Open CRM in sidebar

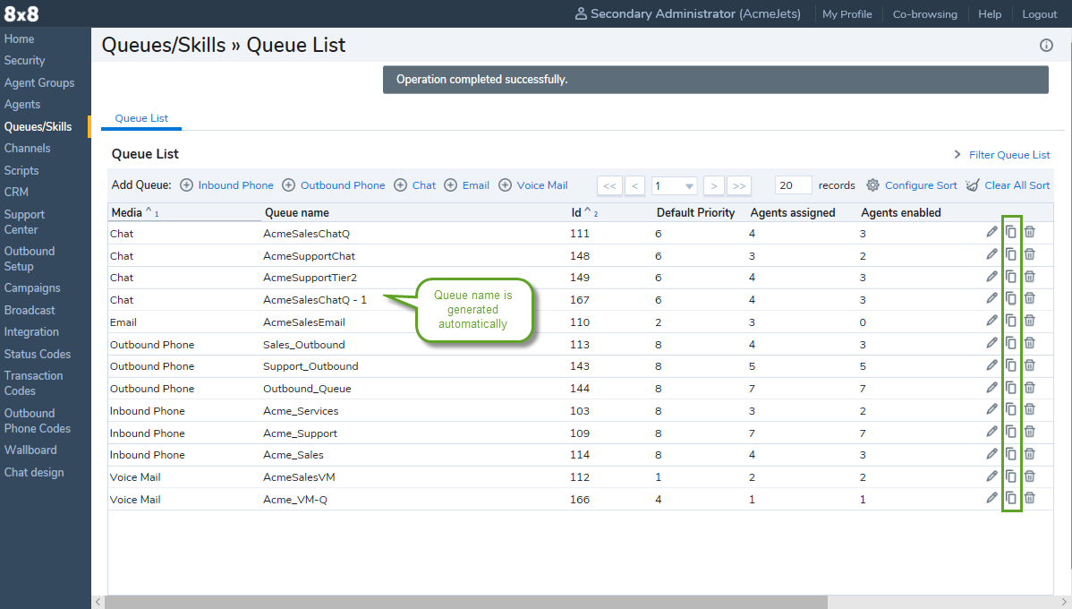click(16, 192)
